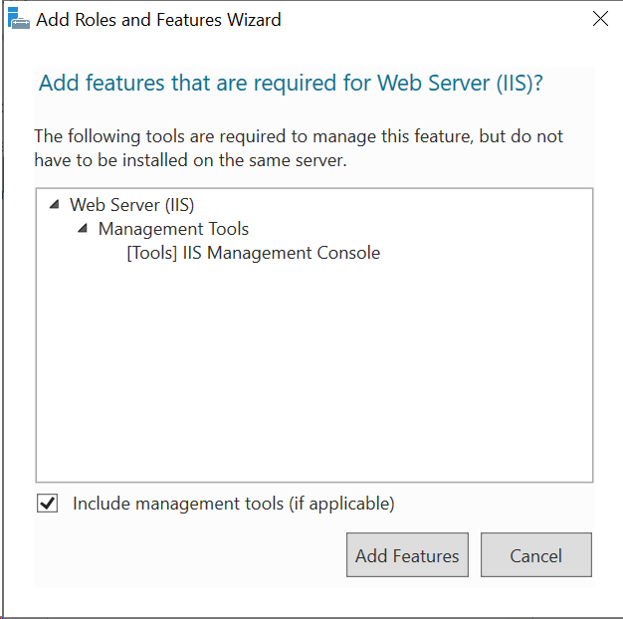Screen dimensions: 623x619
Task: Click the "have to be installed on the same server" text
Action: point(190,160)
